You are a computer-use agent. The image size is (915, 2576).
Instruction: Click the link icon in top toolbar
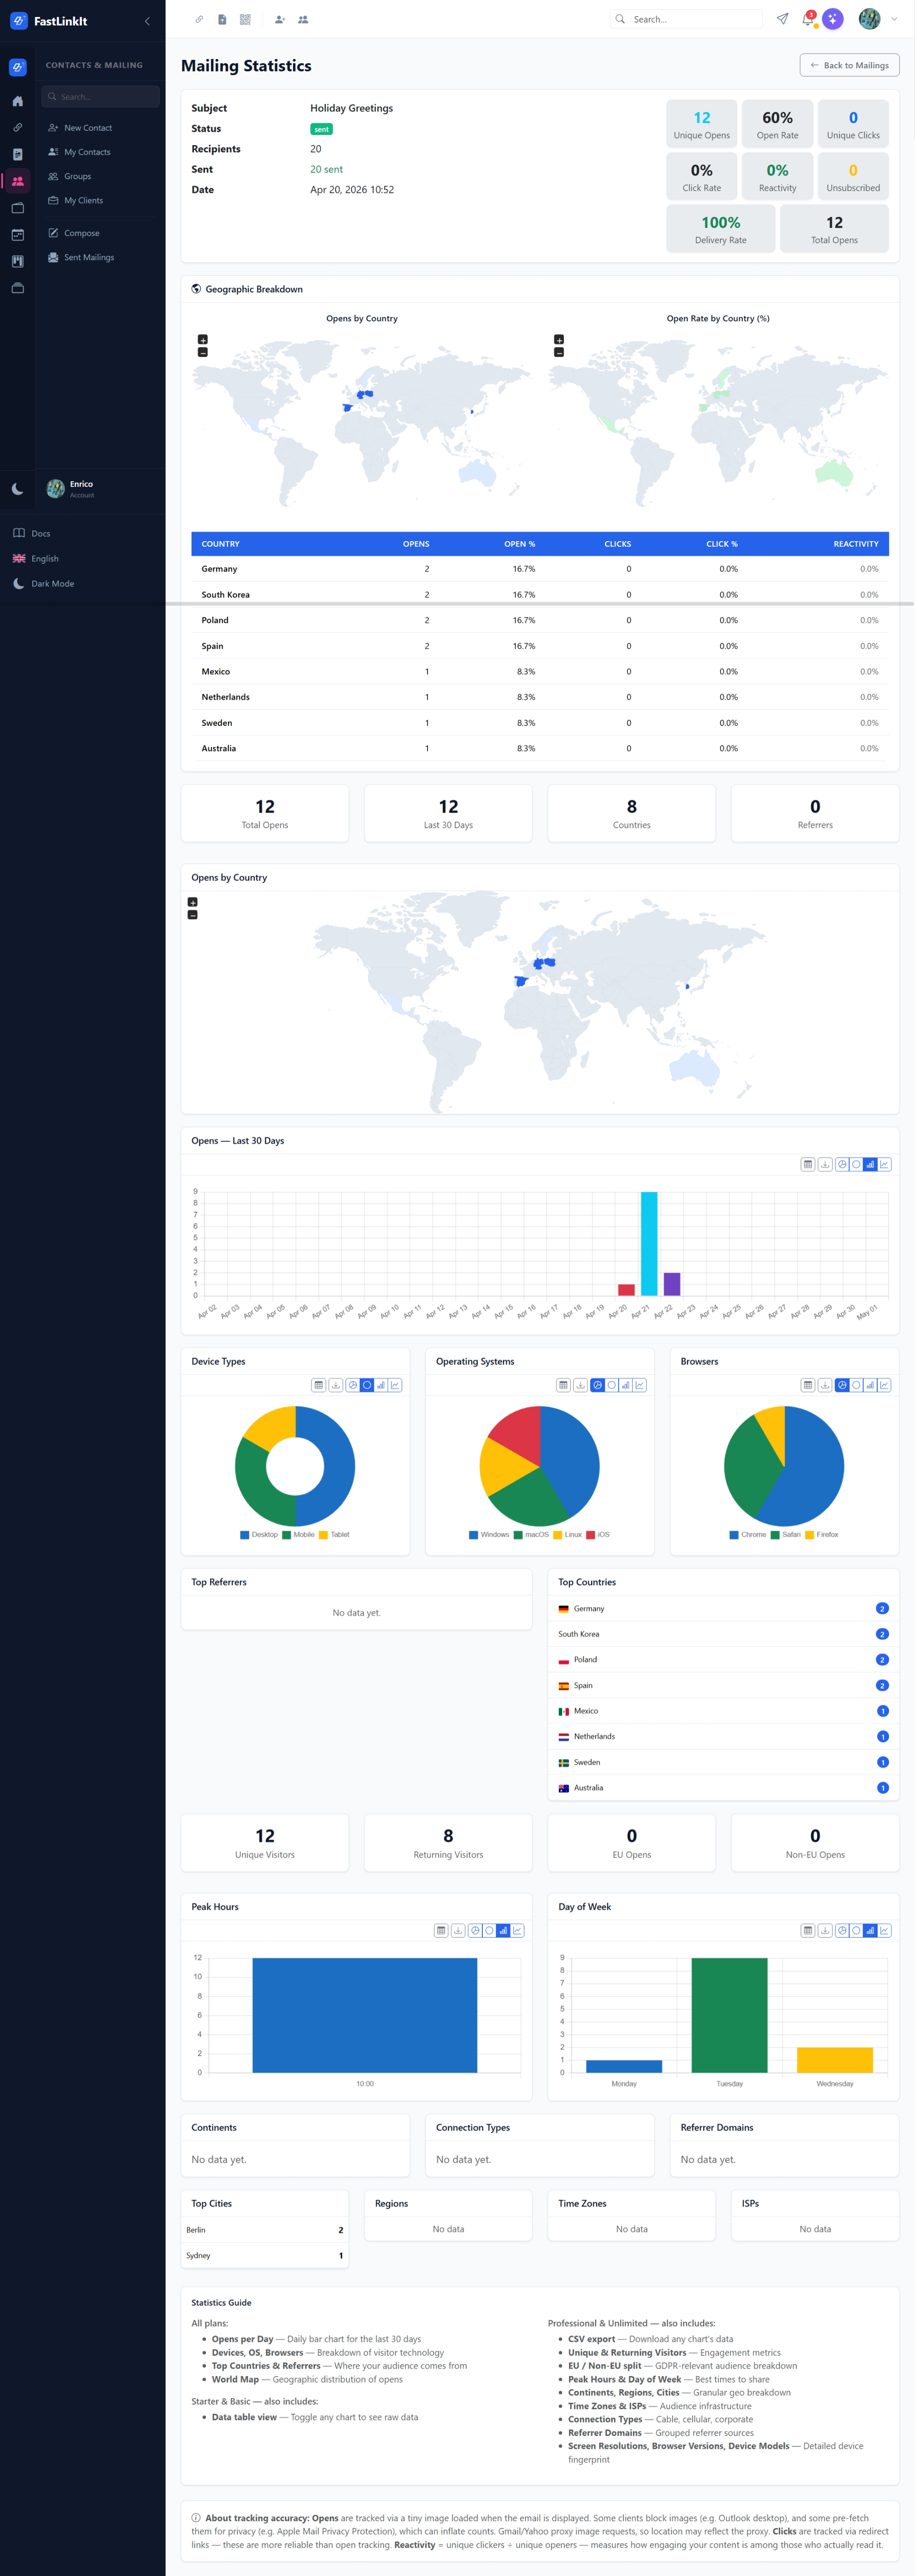199,19
